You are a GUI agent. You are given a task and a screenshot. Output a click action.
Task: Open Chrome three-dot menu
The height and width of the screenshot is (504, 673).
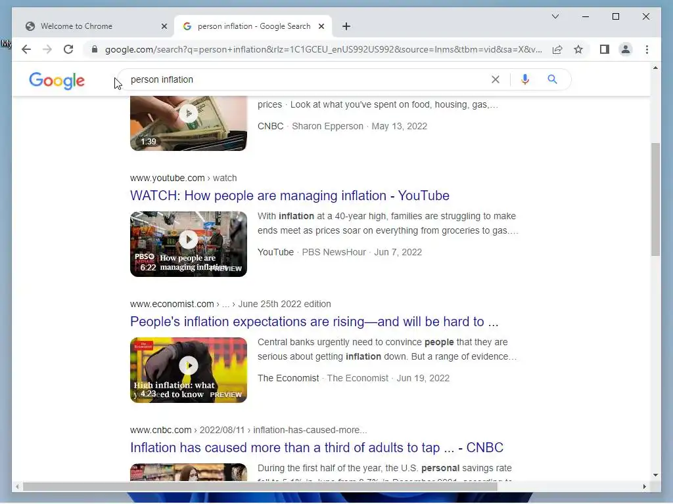click(x=647, y=49)
